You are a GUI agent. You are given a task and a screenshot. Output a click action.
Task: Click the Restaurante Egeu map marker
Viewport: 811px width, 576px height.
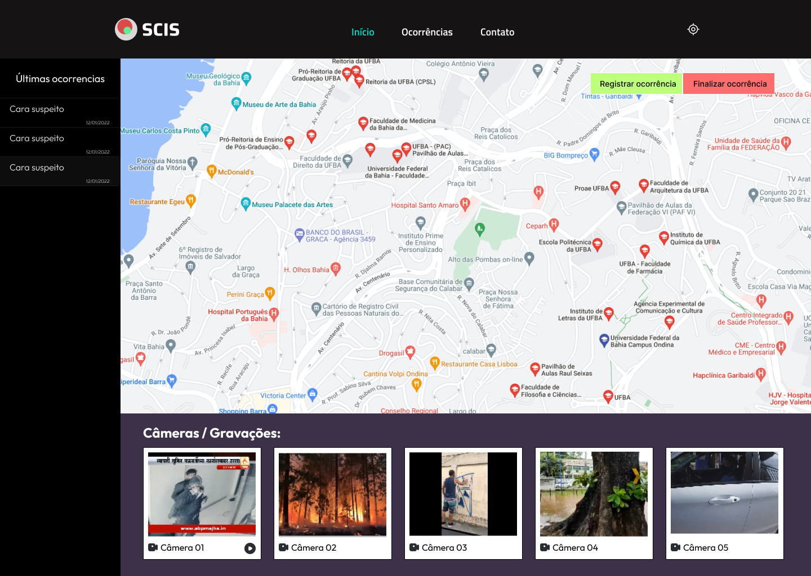pyautogui.click(x=191, y=200)
